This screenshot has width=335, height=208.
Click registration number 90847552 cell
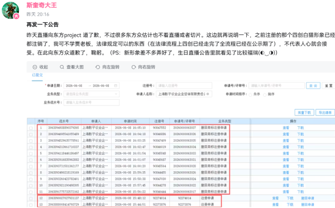(159, 128)
